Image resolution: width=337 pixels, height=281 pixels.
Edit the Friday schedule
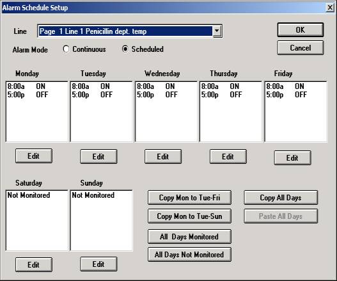tap(292, 157)
